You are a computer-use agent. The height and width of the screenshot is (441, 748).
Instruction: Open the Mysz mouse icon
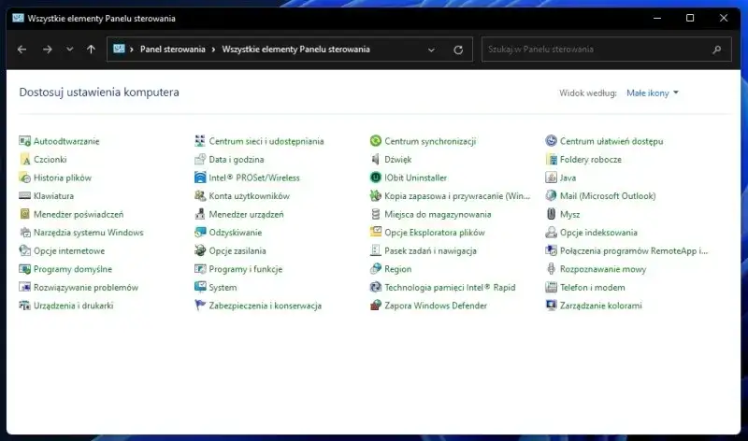(x=551, y=214)
